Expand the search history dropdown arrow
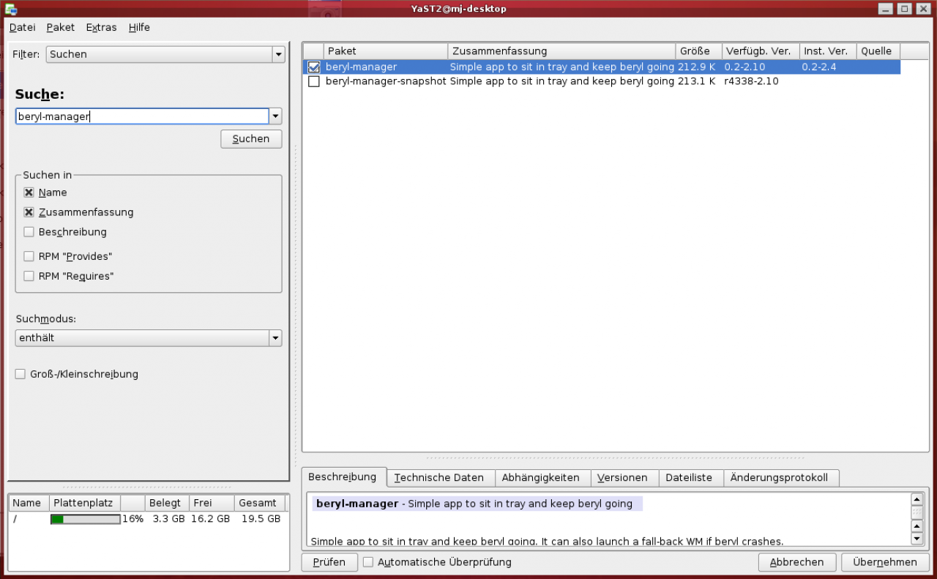 276,116
